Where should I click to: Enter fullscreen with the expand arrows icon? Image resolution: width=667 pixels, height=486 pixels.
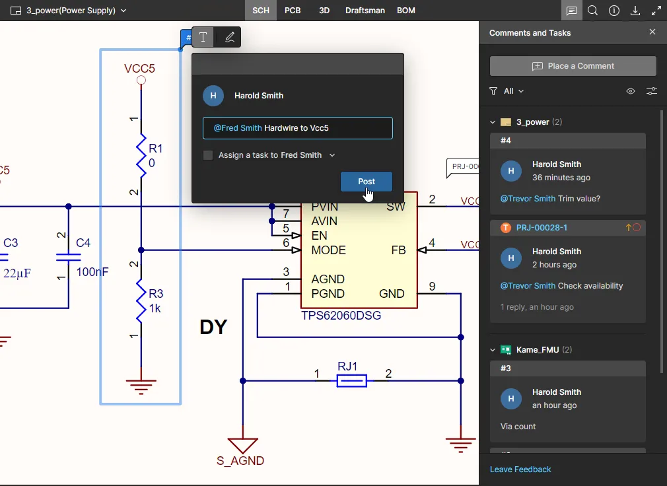point(656,11)
